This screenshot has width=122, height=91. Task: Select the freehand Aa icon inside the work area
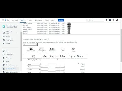click(x=44, y=56)
